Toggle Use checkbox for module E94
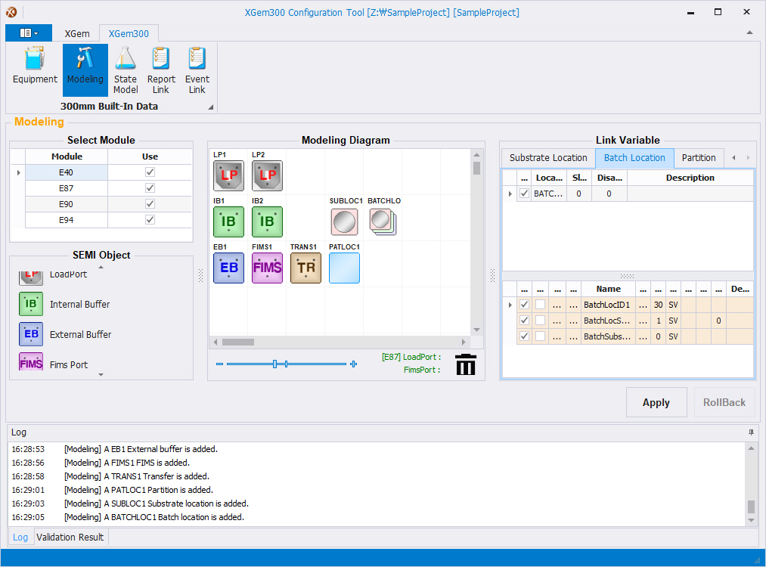Viewport: 766px width, 567px height. [150, 220]
